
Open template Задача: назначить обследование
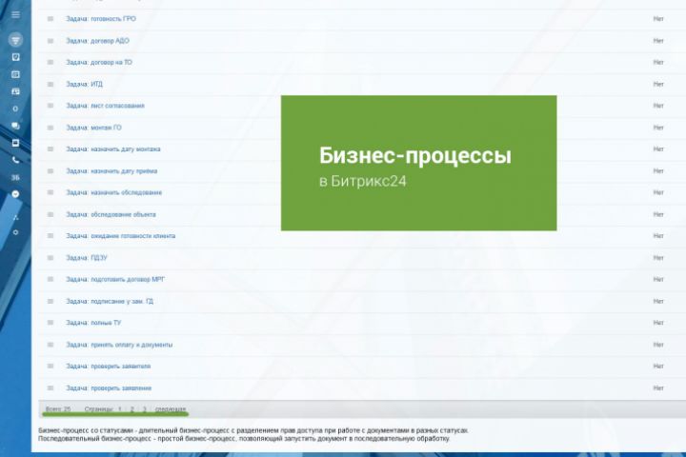click(113, 192)
